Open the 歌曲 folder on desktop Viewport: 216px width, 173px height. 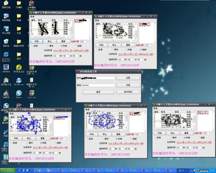(x=19, y=18)
